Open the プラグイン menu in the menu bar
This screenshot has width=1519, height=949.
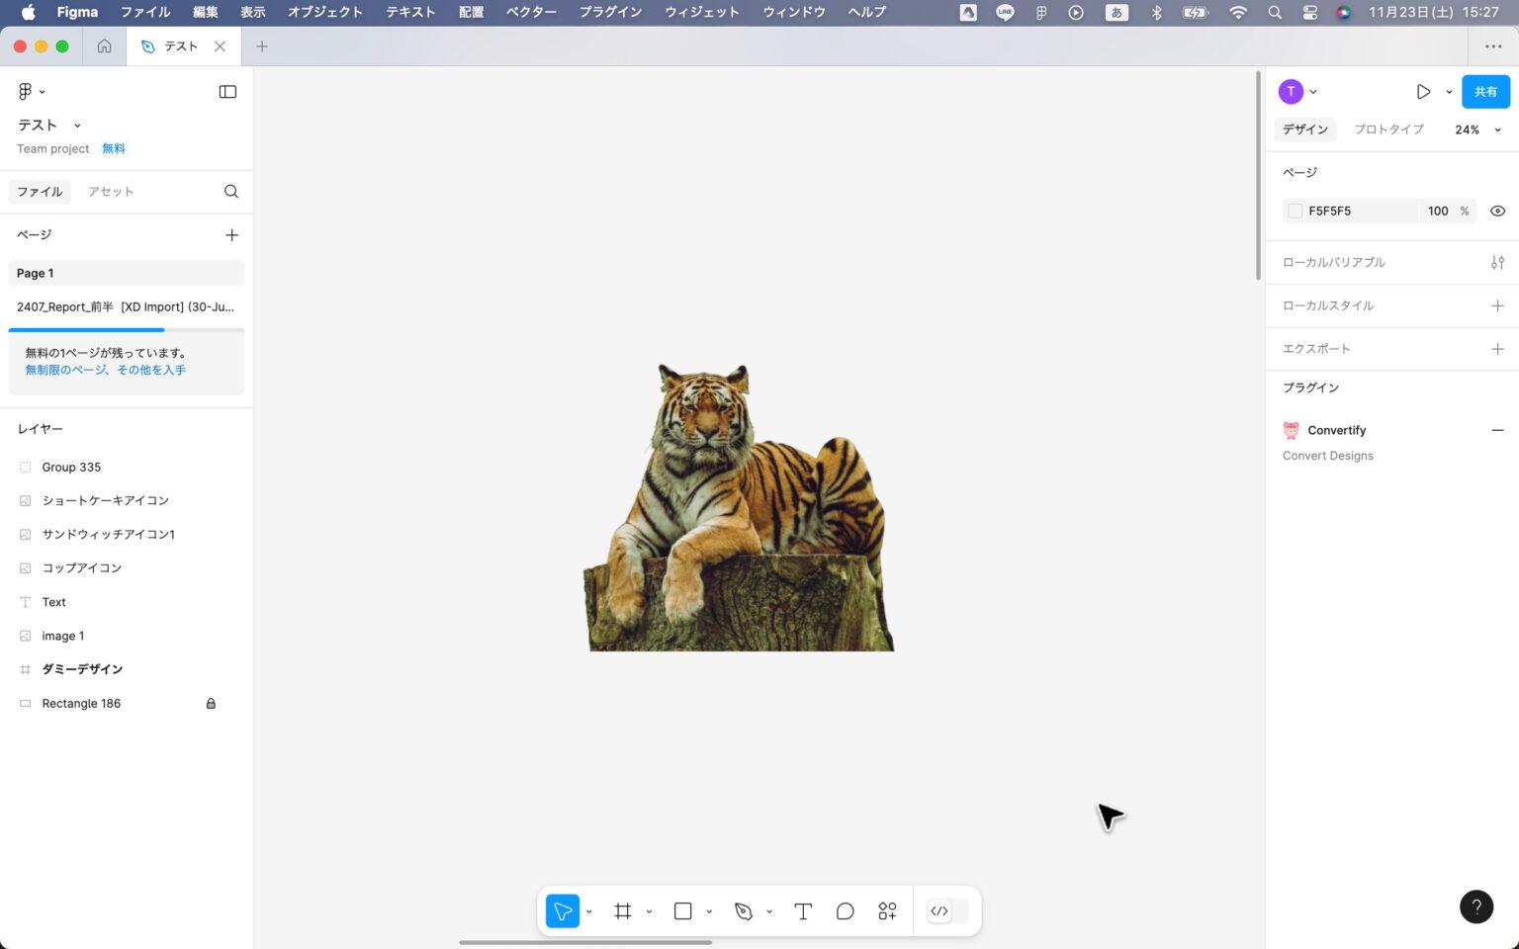click(x=610, y=12)
